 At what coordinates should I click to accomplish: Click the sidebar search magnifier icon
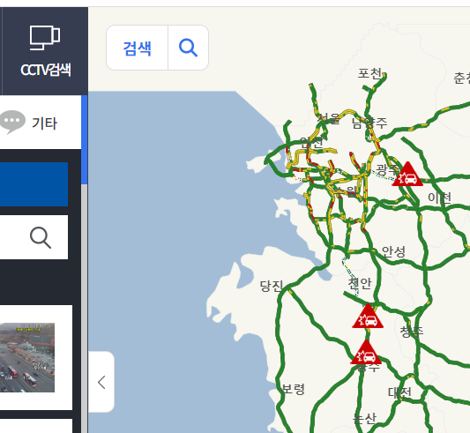[x=41, y=237]
